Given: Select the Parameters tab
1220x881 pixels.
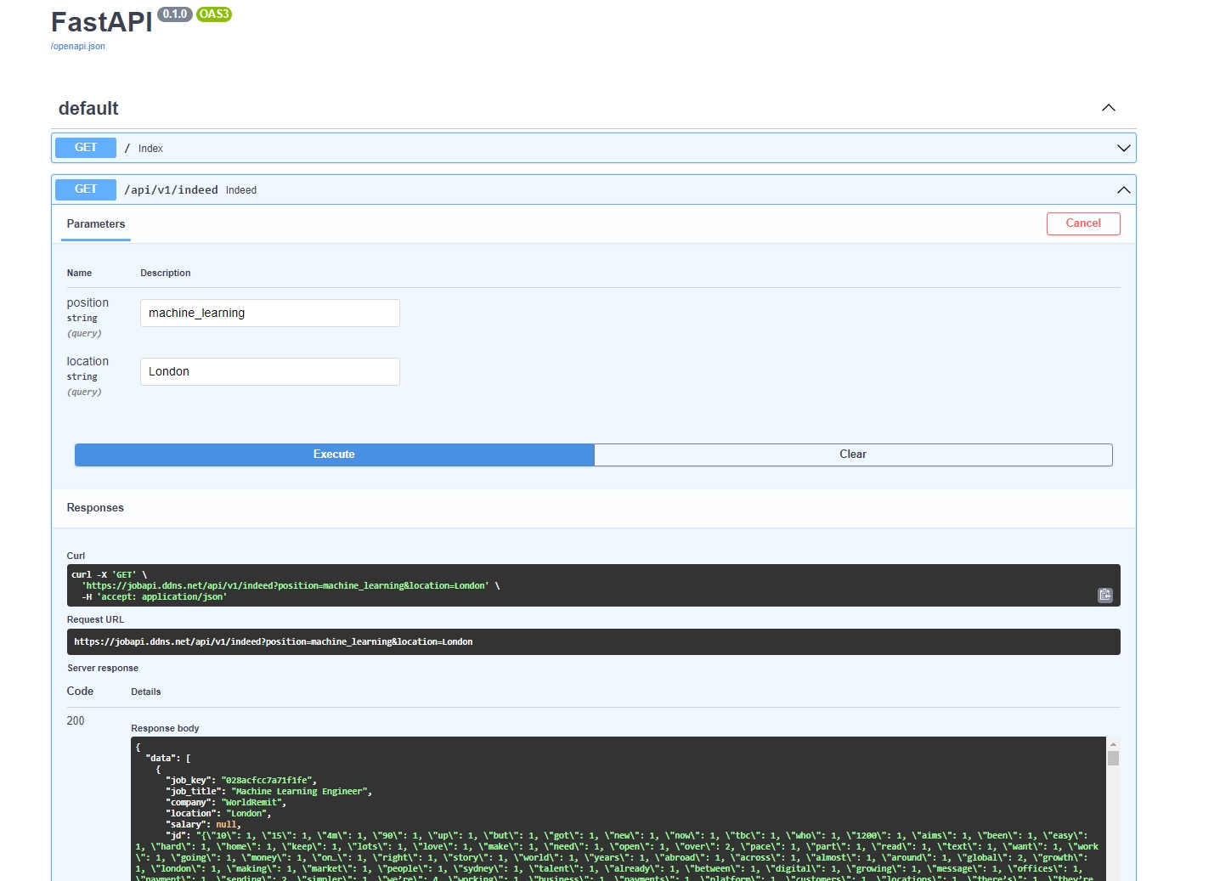Looking at the screenshot, I should point(96,224).
